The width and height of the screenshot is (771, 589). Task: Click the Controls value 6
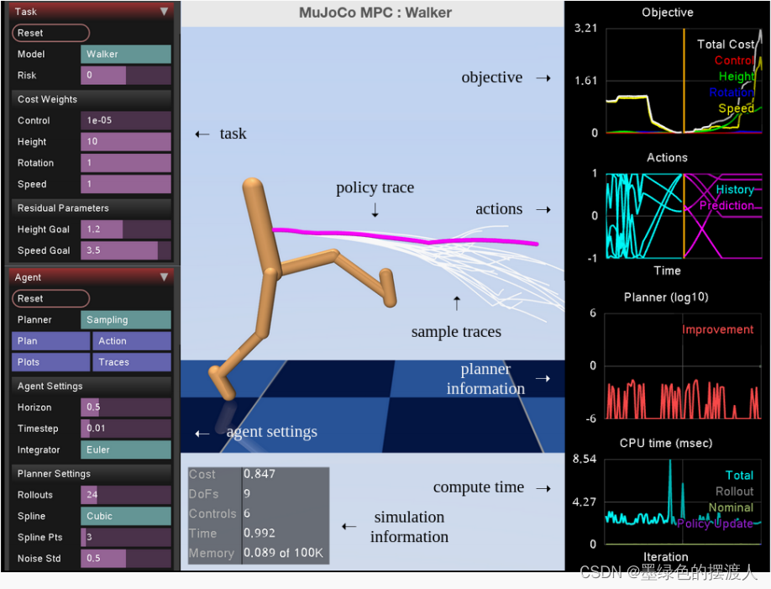pos(247,513)
